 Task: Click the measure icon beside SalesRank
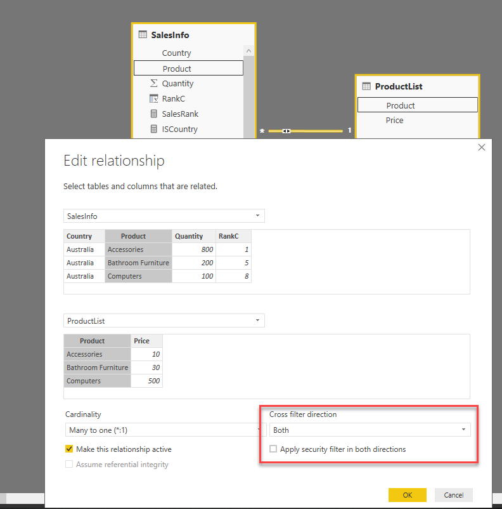coord(154,114)
